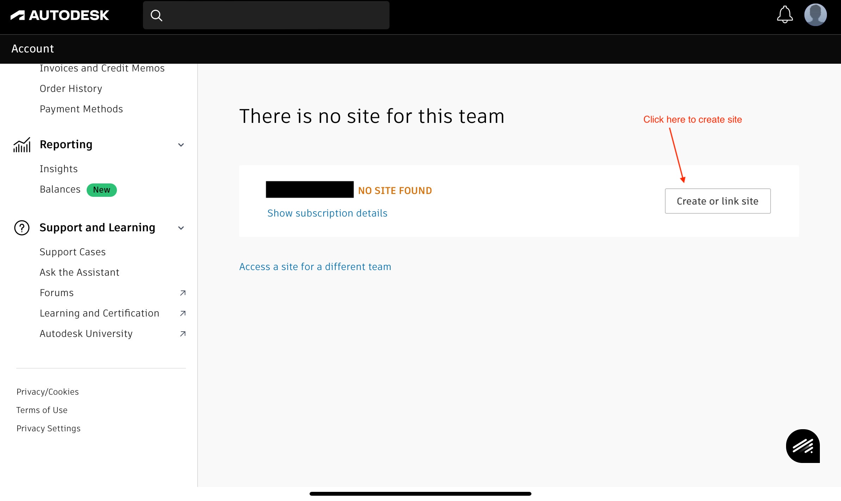Open the notifications bell
This screenshot has height=501, width=841.
pyautogui.click(x=785, y=15)
